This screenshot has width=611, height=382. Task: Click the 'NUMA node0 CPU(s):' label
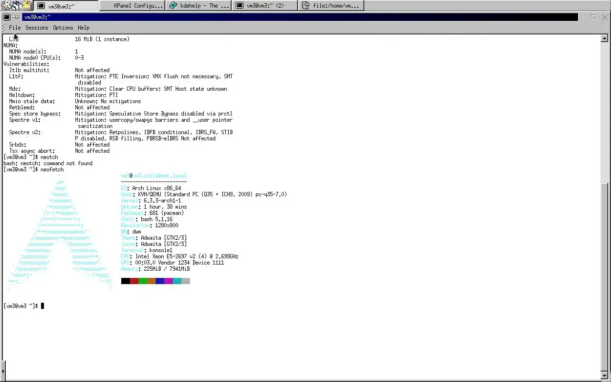[x=35, y=58]
